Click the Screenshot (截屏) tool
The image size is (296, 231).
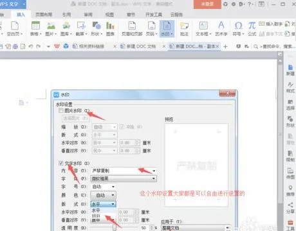pyautogui.click(x=81, y=29)
